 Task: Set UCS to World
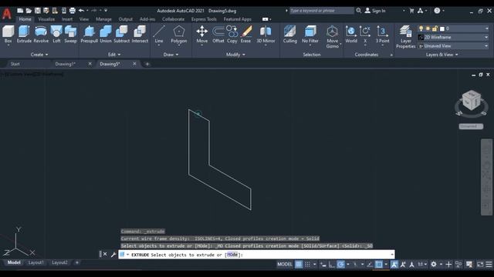click(351, 34)
